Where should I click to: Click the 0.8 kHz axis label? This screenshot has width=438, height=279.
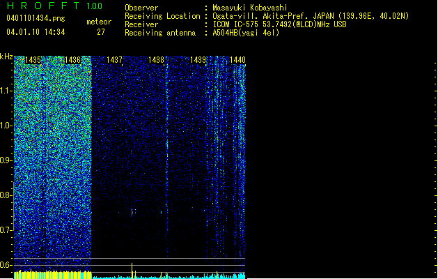[6, 195]
